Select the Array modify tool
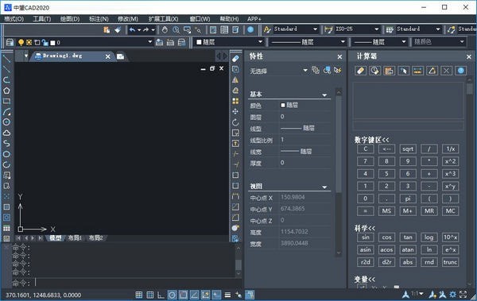Viewport: 477px width, 301px height. click(x=235, y=101)
